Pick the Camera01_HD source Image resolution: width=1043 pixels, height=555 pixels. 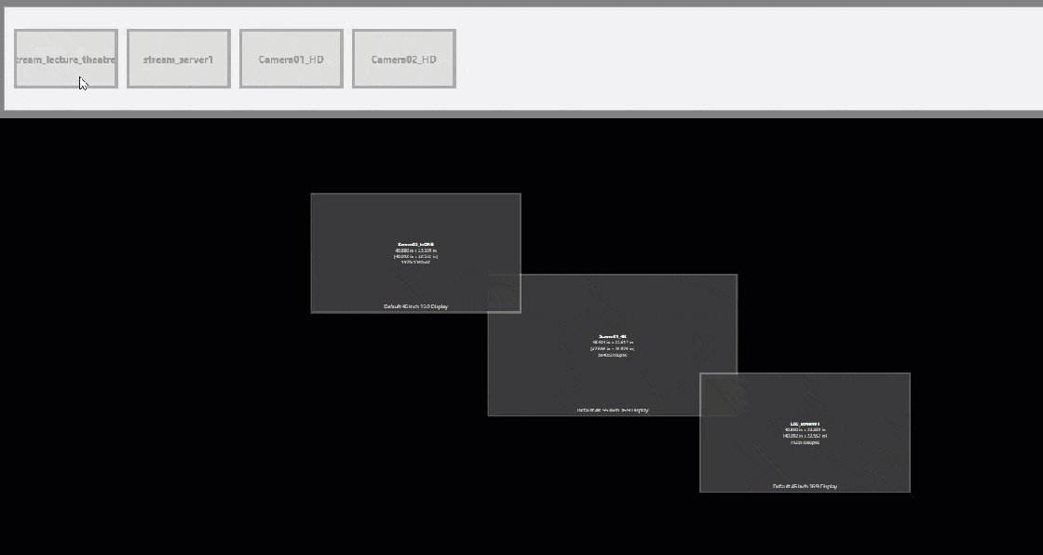point(291,59)
